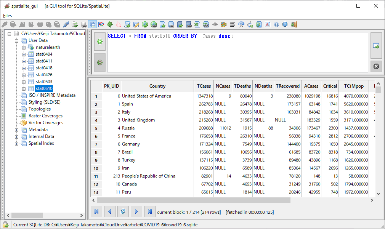Expand the Spatial Index tree node
The image size is (385, 229).
point(16,144)
